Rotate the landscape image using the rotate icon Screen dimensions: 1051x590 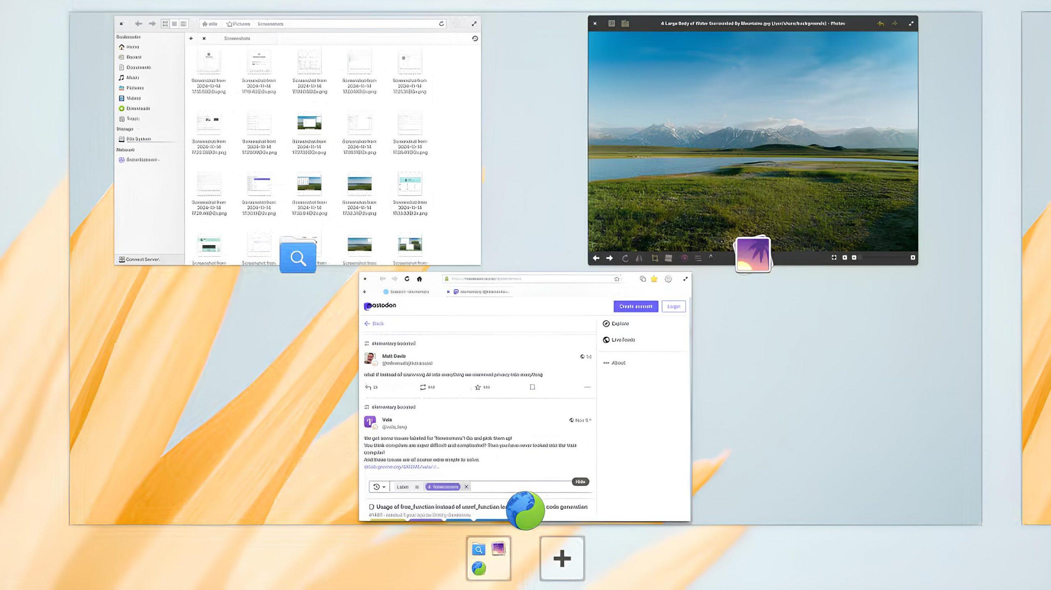625,257
